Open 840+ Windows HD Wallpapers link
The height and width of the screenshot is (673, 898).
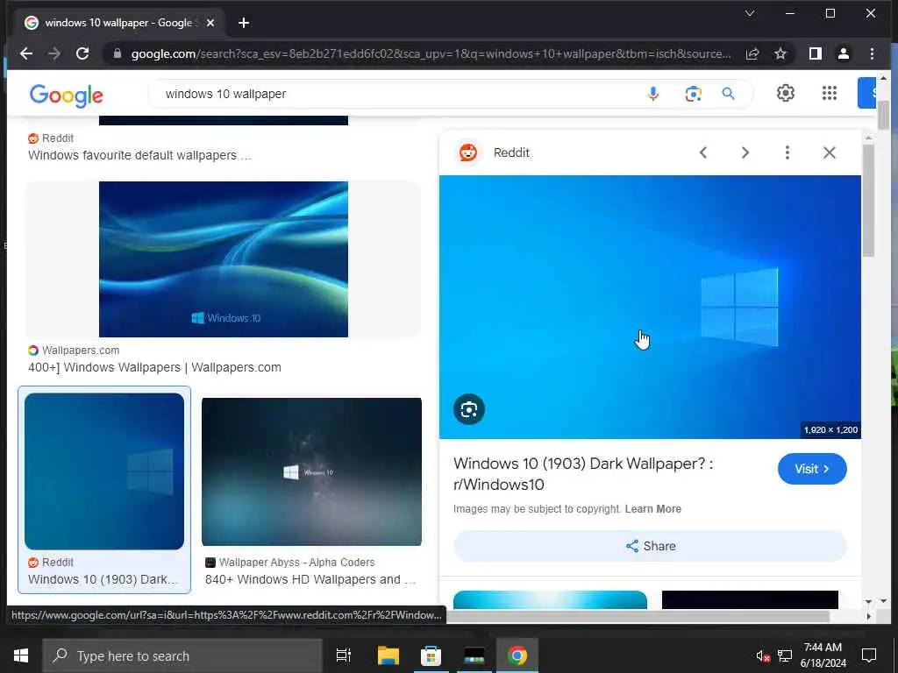click(310, 579)
